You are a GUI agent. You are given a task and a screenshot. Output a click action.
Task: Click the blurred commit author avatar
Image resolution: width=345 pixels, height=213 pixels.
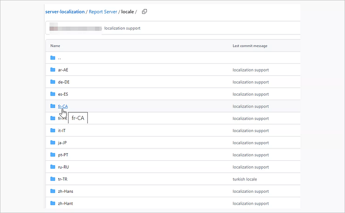(x=54, y=27)
